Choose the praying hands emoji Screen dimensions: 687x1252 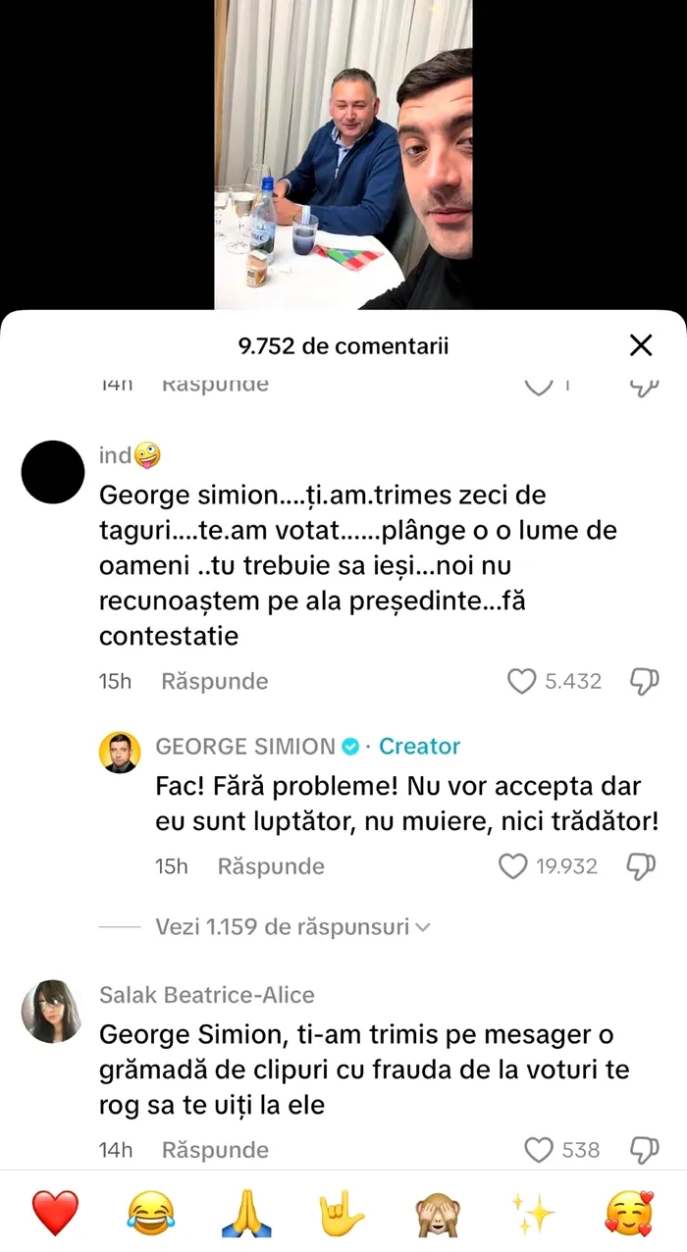point(246,1214)
